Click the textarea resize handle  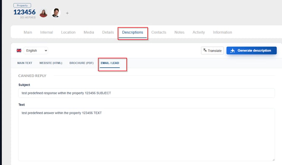pos(273,160)
